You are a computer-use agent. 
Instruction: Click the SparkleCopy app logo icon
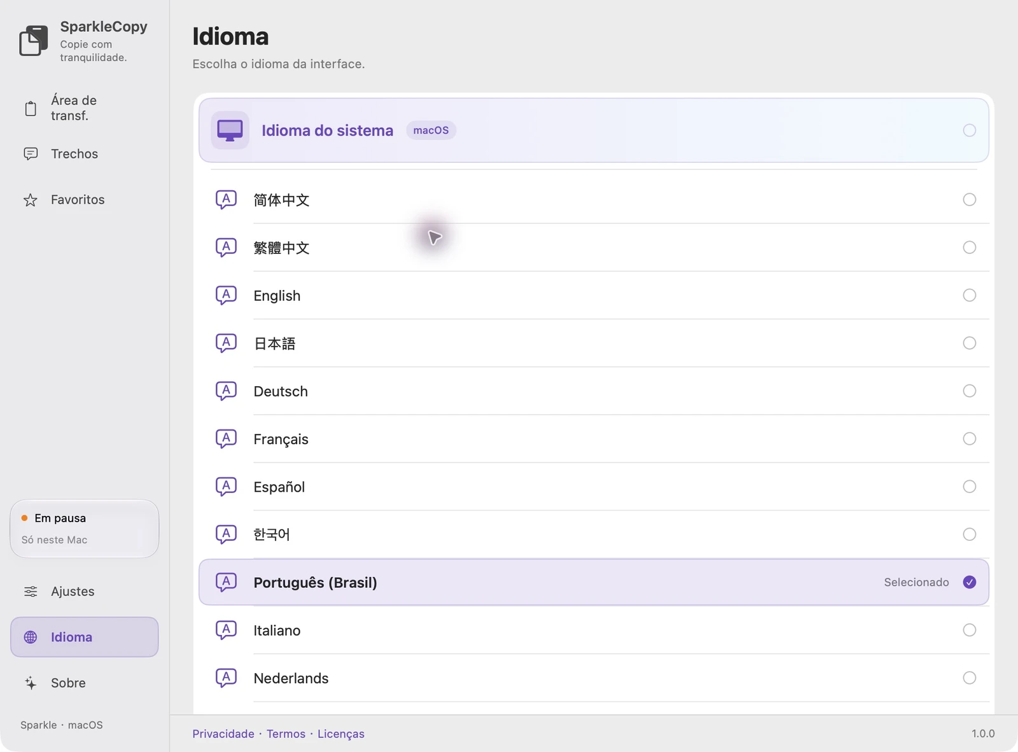pos(34,41)
